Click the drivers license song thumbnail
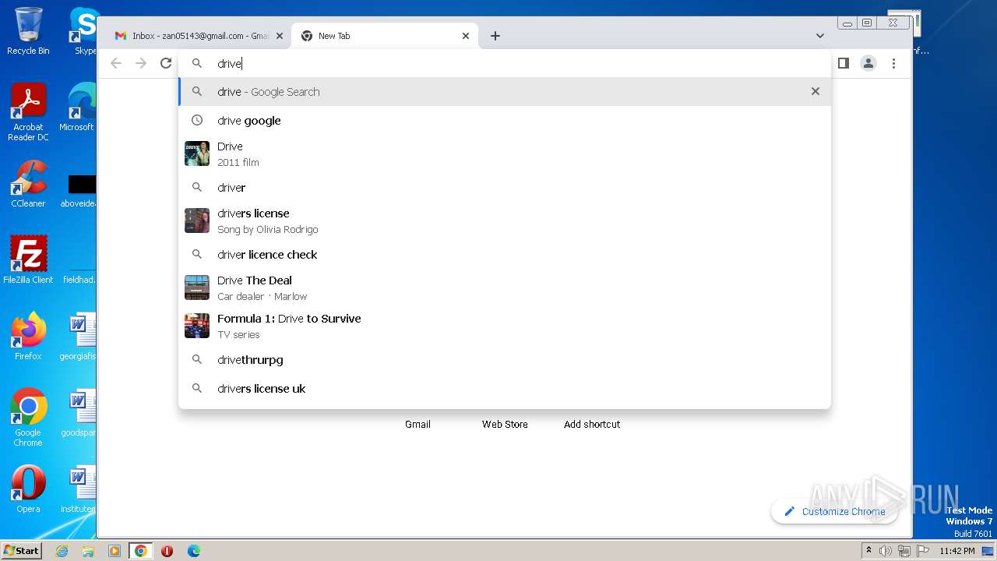Image resolution: width=997 pixels, height=561 pixels. coord(197,221)
